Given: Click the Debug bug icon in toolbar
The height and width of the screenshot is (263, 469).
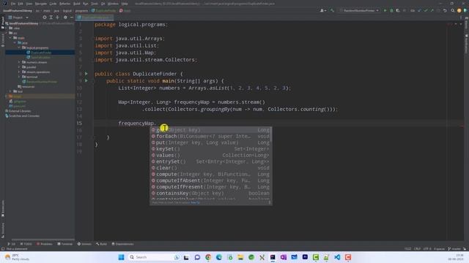Looking at the screenshot, I should click(x=391, y=10).
